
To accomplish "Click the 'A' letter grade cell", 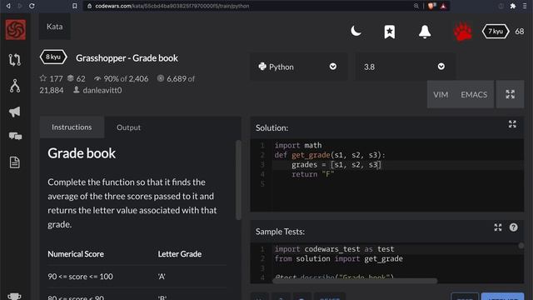I will [x=162, y=277].
